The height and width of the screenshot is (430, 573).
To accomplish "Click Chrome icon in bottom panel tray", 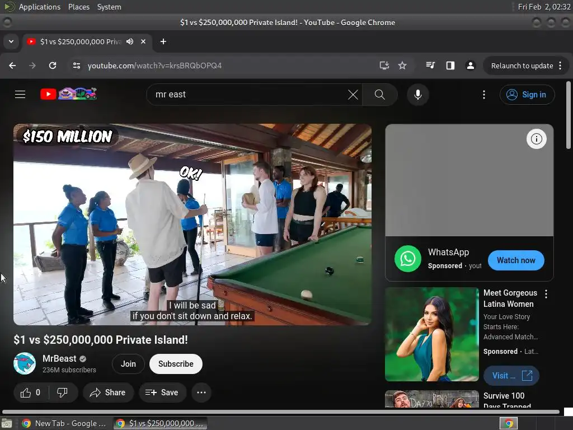I will point(508,424).
